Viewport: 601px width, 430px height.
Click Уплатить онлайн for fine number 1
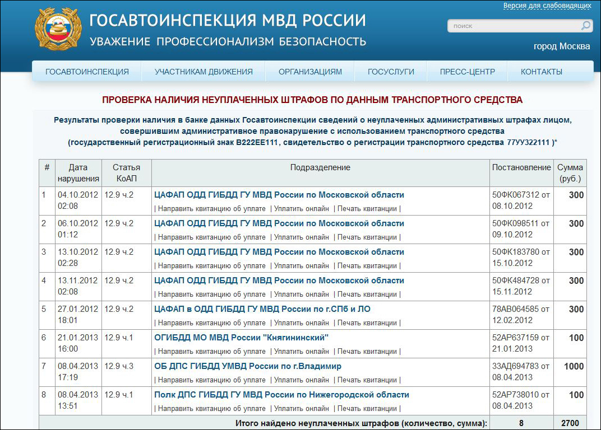(x=301, y=209)
